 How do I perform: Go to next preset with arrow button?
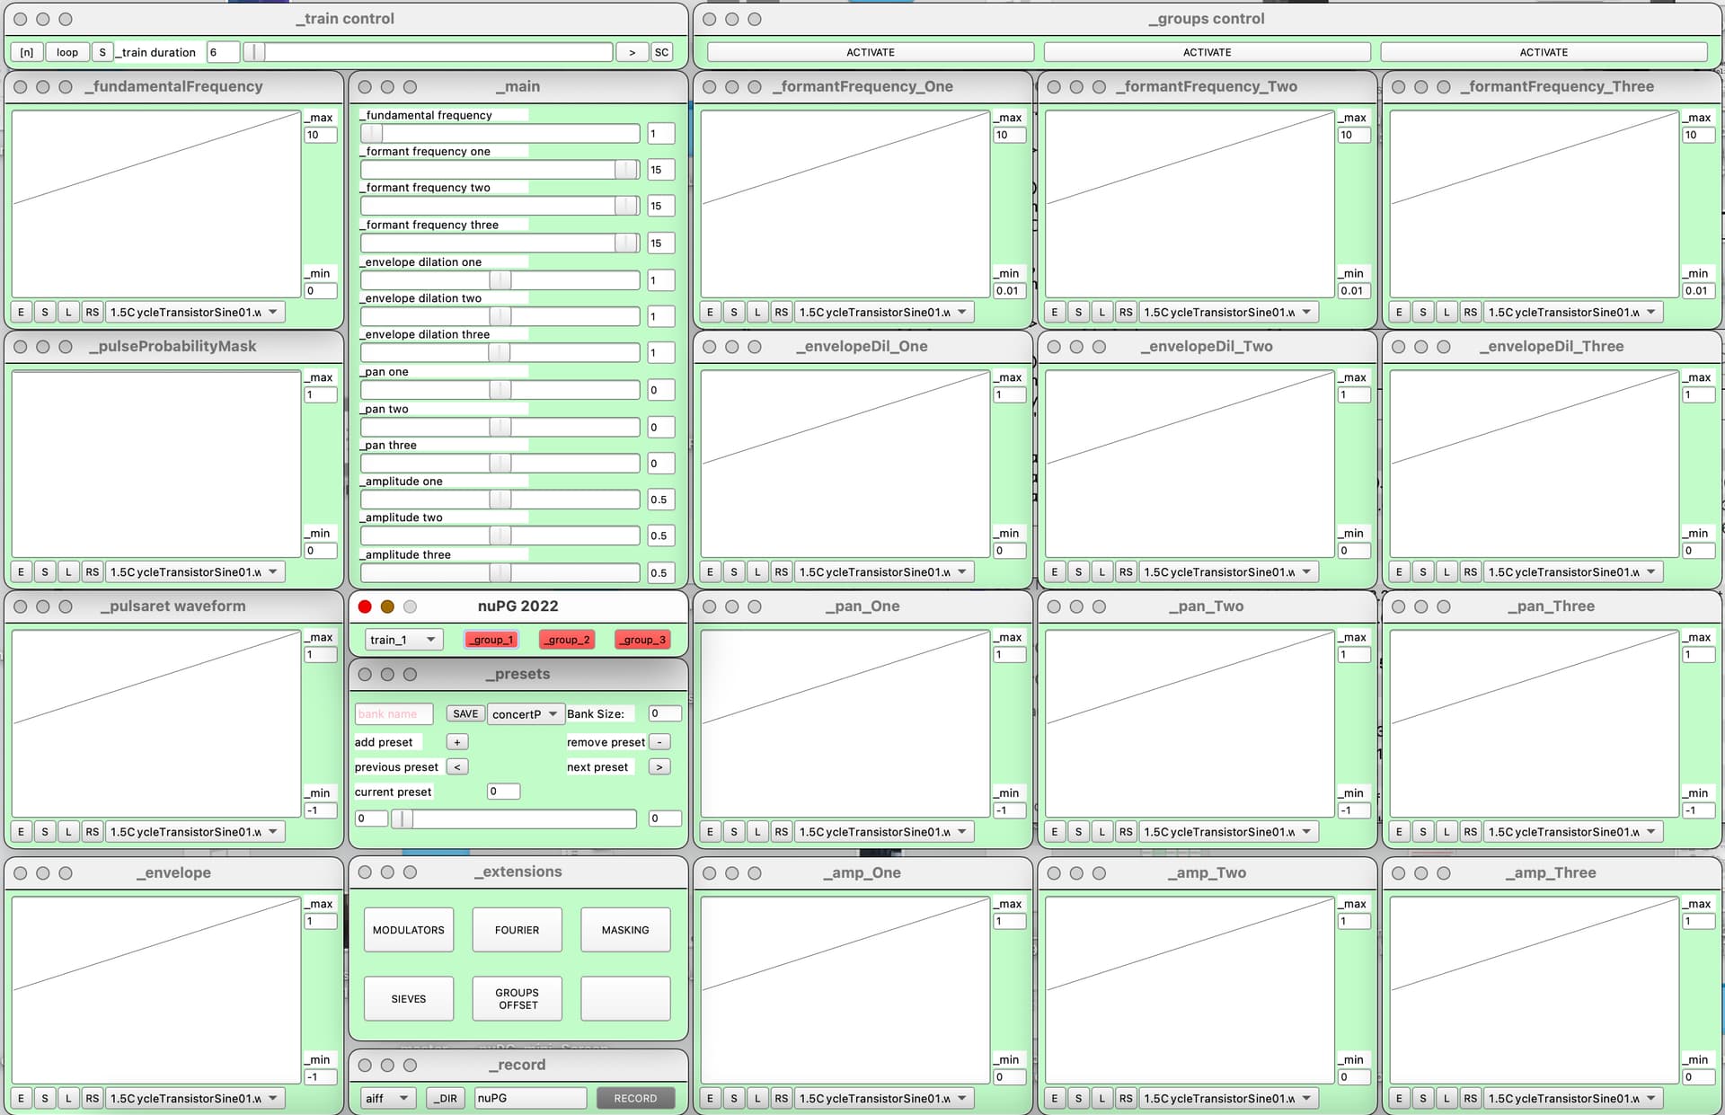coord(659,766)
